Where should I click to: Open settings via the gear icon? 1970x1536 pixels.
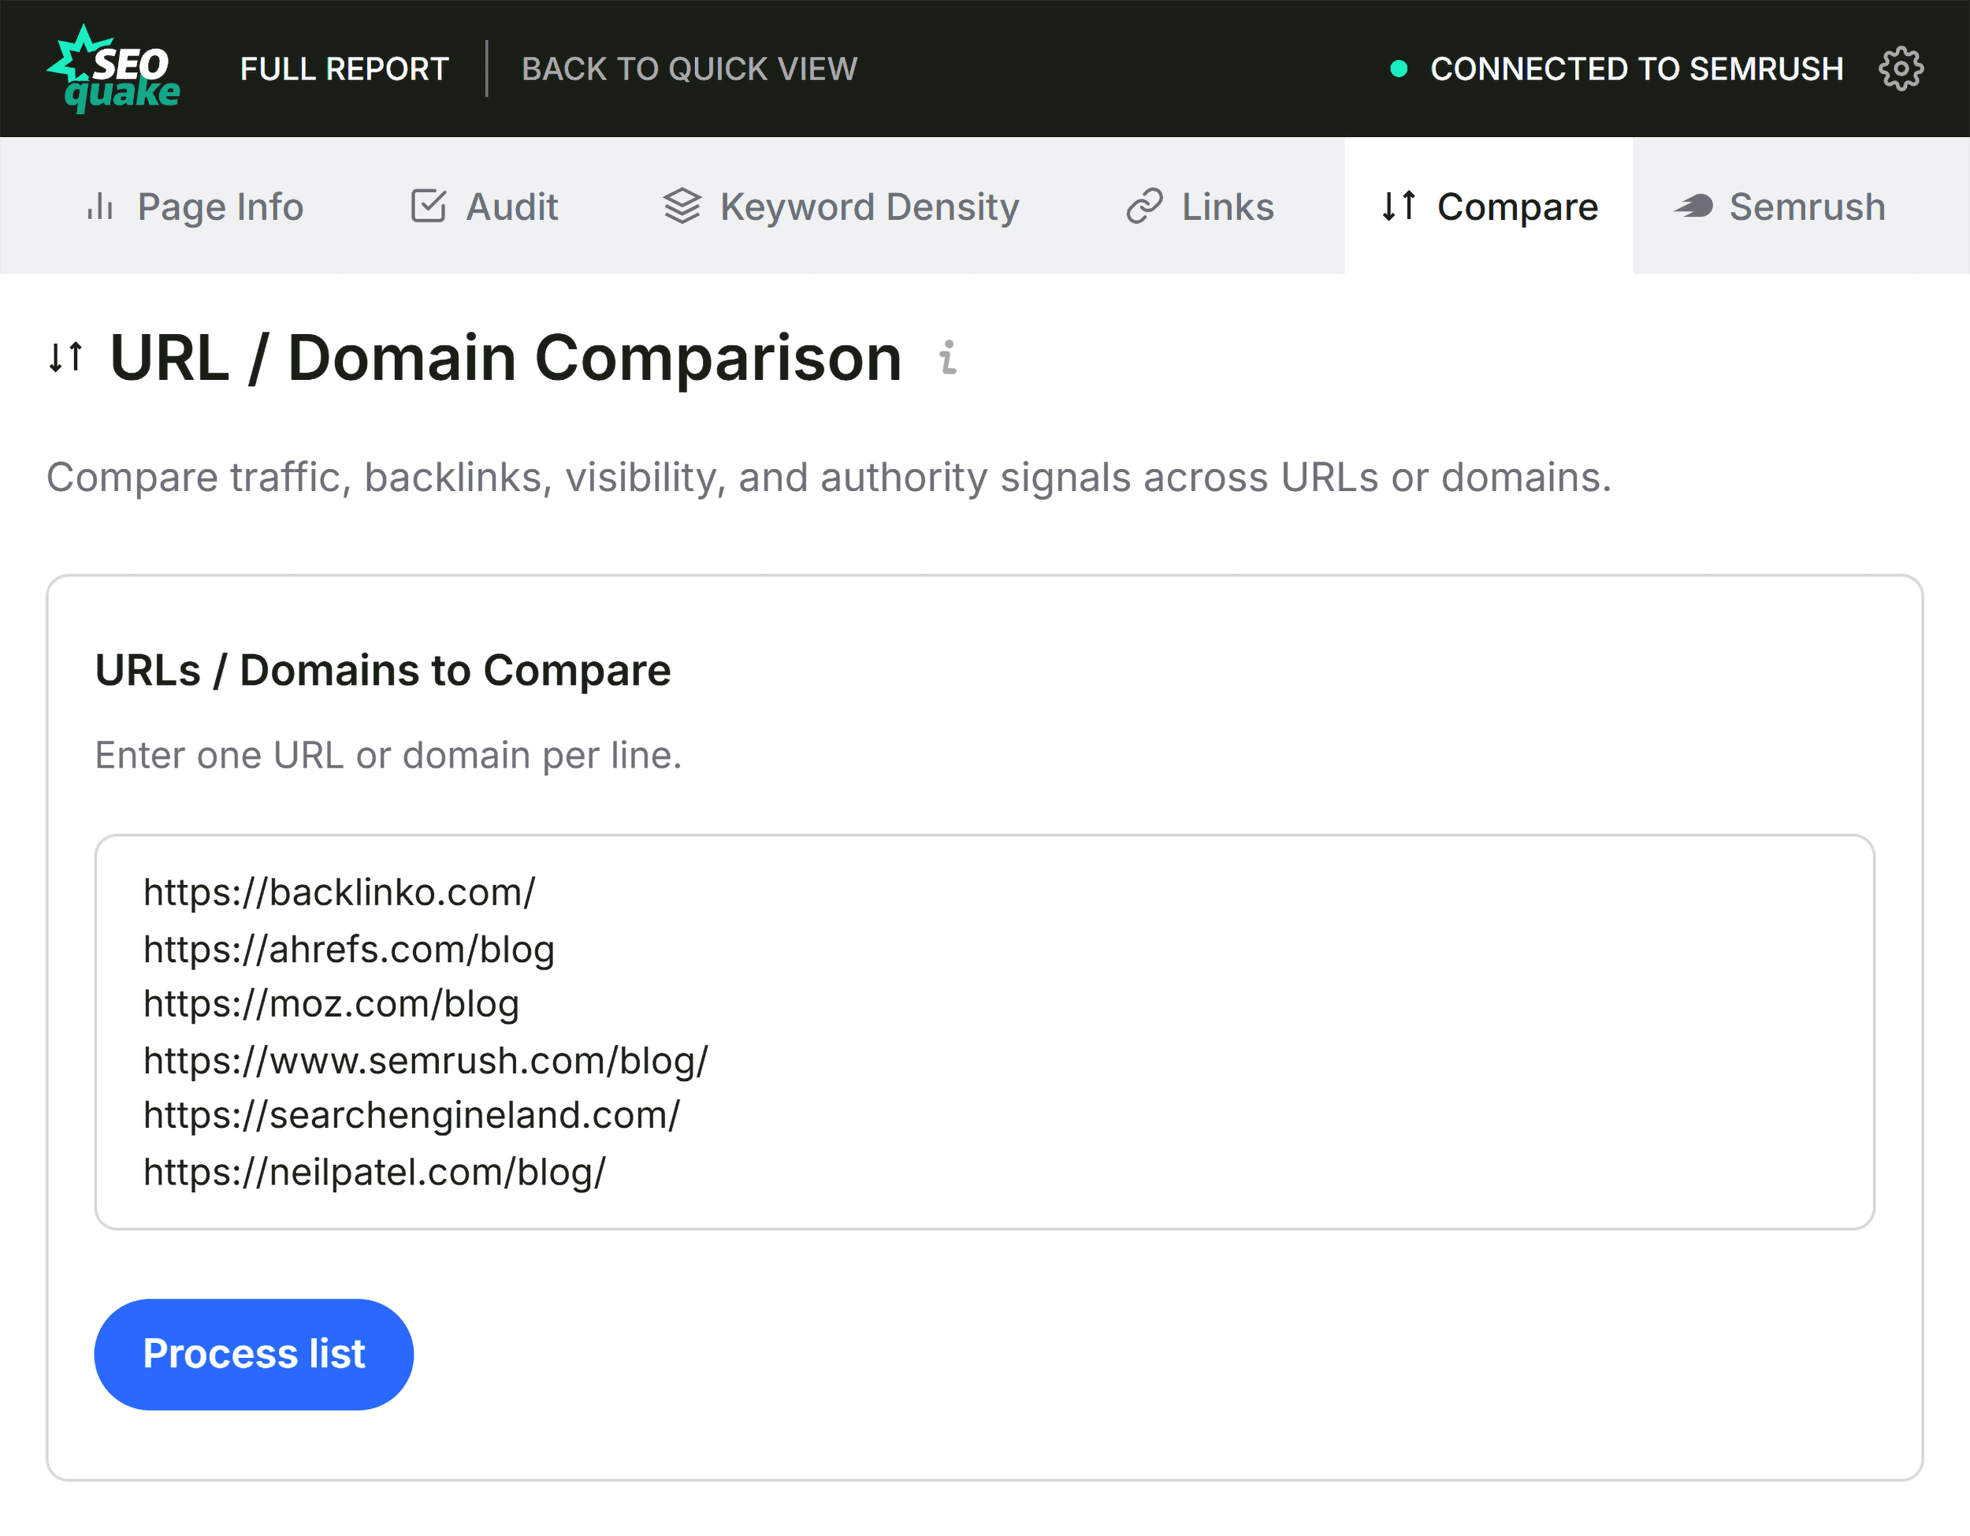tap(1901, 69)
